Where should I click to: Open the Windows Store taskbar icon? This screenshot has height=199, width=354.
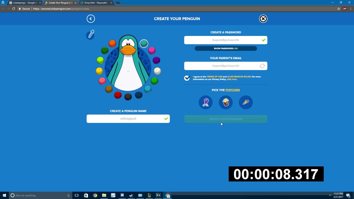[x=86, y=195]
